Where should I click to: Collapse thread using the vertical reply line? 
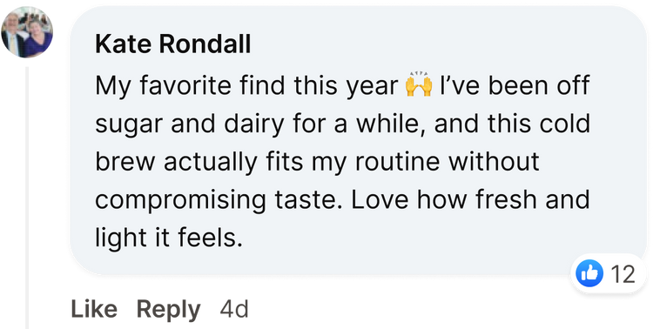click(x=28, y=198)
